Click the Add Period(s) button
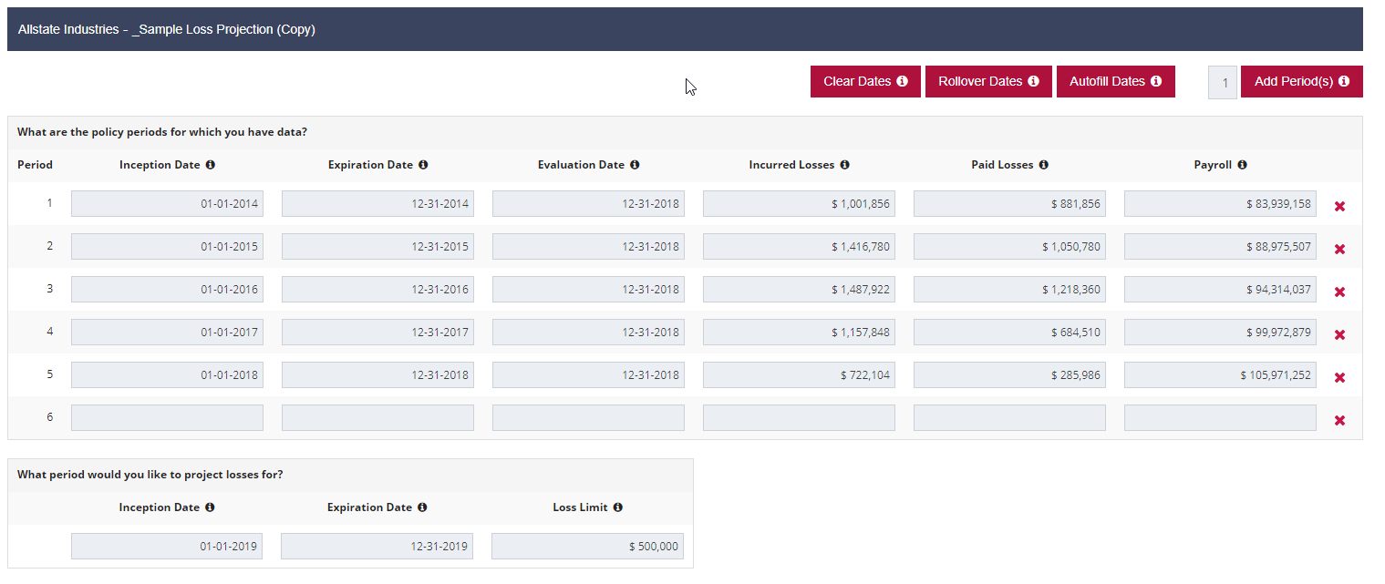Image resolution: width=1385 pixels, height=584 pixels. [1301, 81]
